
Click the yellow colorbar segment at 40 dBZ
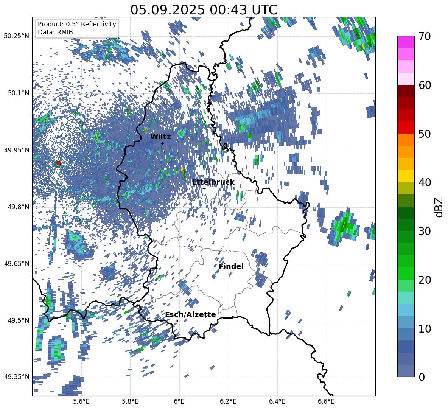406,176
